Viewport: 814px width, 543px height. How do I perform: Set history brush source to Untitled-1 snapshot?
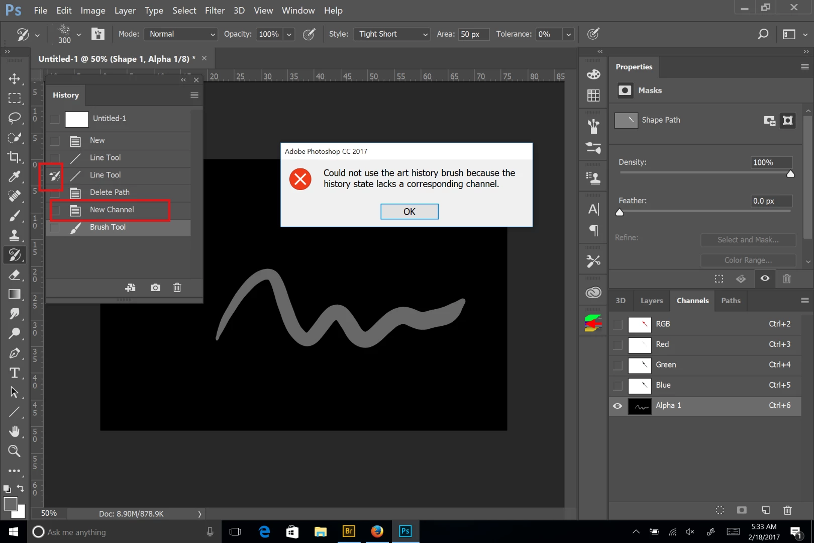coord(55,119)
